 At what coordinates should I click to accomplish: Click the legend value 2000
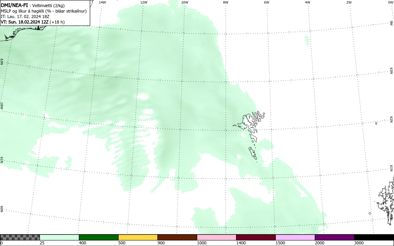(x=320, y=243)
